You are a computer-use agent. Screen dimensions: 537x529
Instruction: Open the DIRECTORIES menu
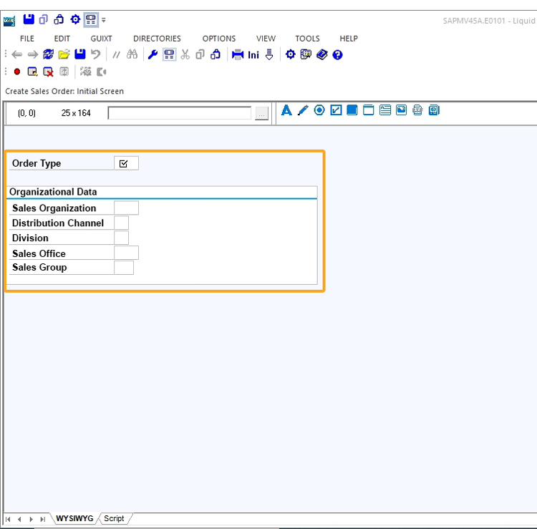pyautogui.click(x=157, y=39)
